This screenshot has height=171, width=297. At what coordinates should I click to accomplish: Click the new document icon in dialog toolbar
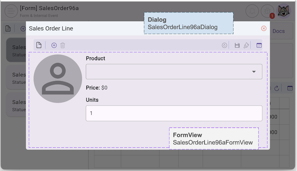39,45
